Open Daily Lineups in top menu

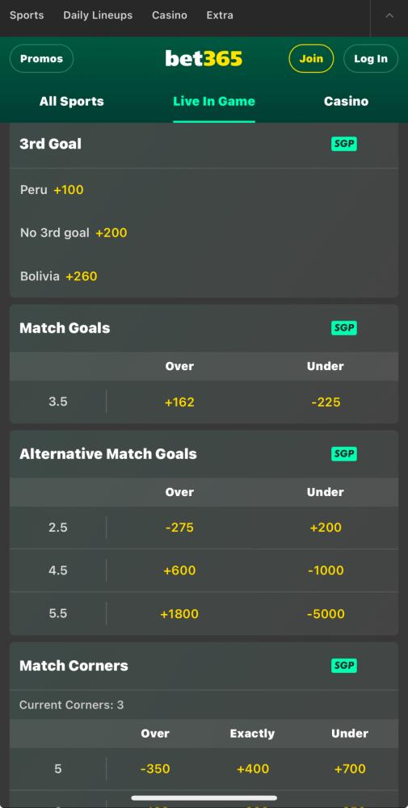click(x=98, y=15)
